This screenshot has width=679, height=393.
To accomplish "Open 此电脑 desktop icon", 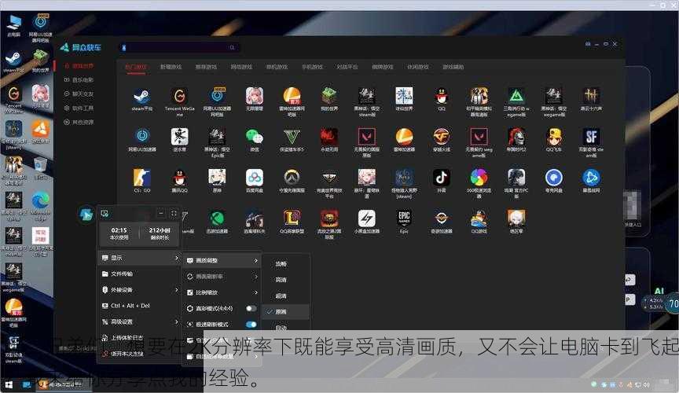I will pyautogui.click(x=14, y=25).
